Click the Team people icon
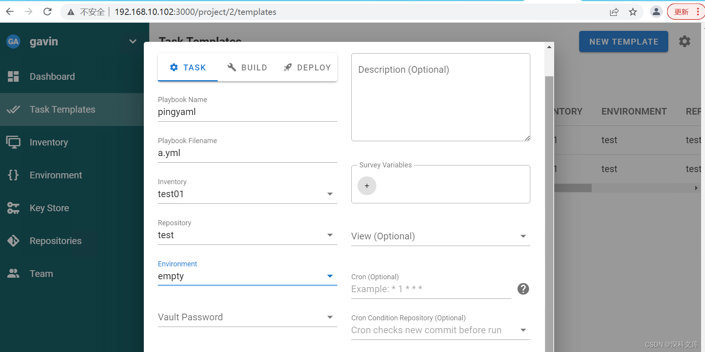705x352 pixels. pyautogui.click(x=13, y=273)
